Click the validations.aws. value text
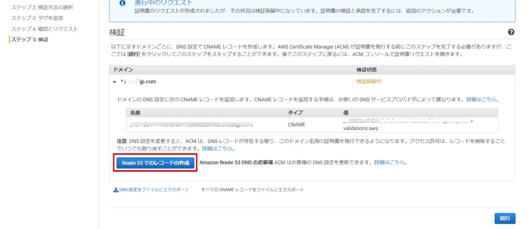The image size is (527, 229). click(x=361, y=129)
